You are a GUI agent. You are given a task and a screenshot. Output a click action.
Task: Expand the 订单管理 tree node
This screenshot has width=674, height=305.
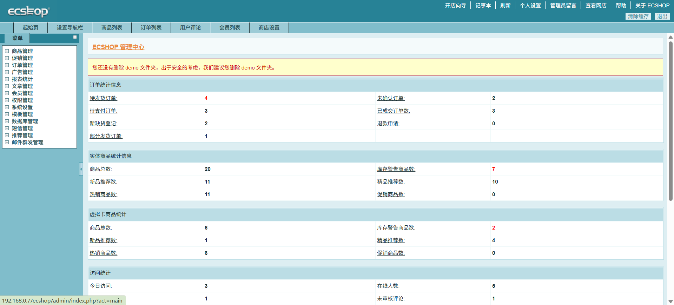[x=7, y=65]
